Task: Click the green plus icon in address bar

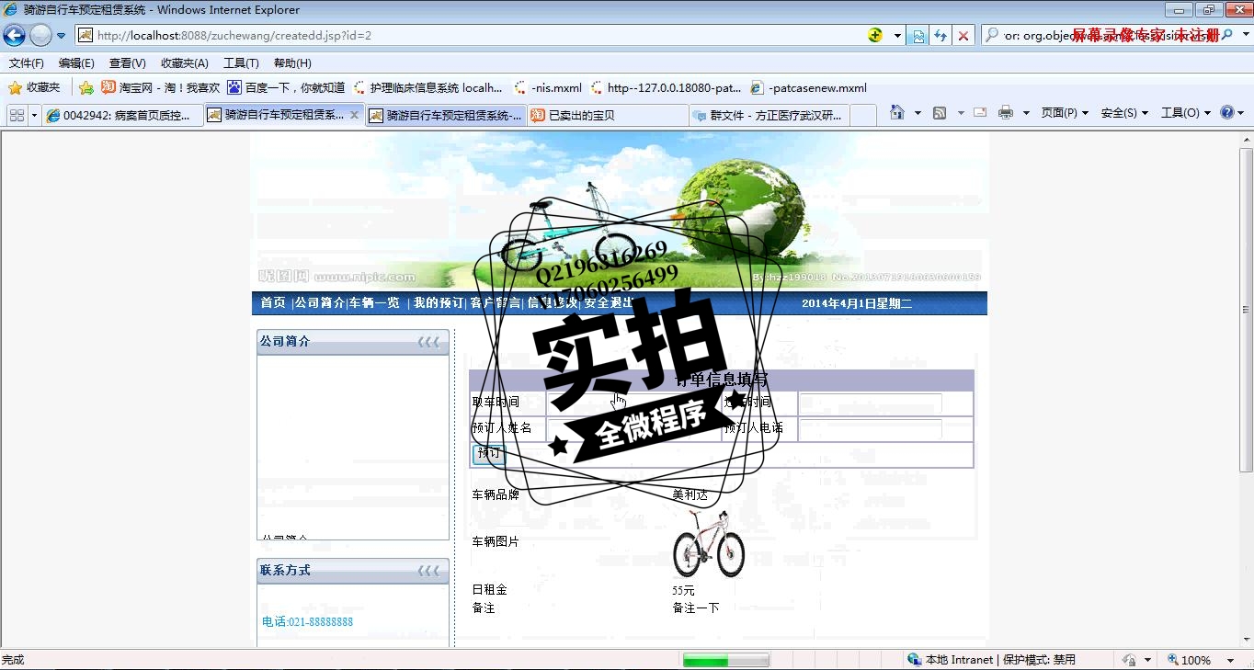Action: (x=875, y=36)
